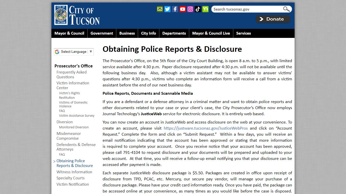Open FAQ under Defense Attorneys
The height and width of the screenshot is (194, 346).
coord(62,155)
